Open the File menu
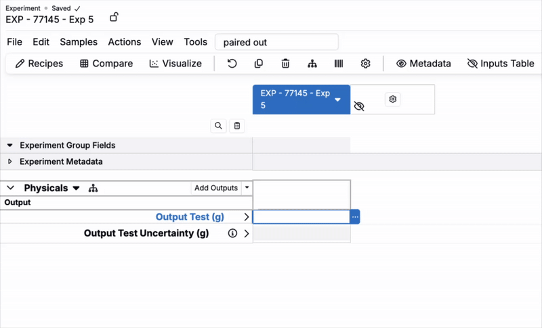This screenshot has height=328, width=542. coord(14,42)
